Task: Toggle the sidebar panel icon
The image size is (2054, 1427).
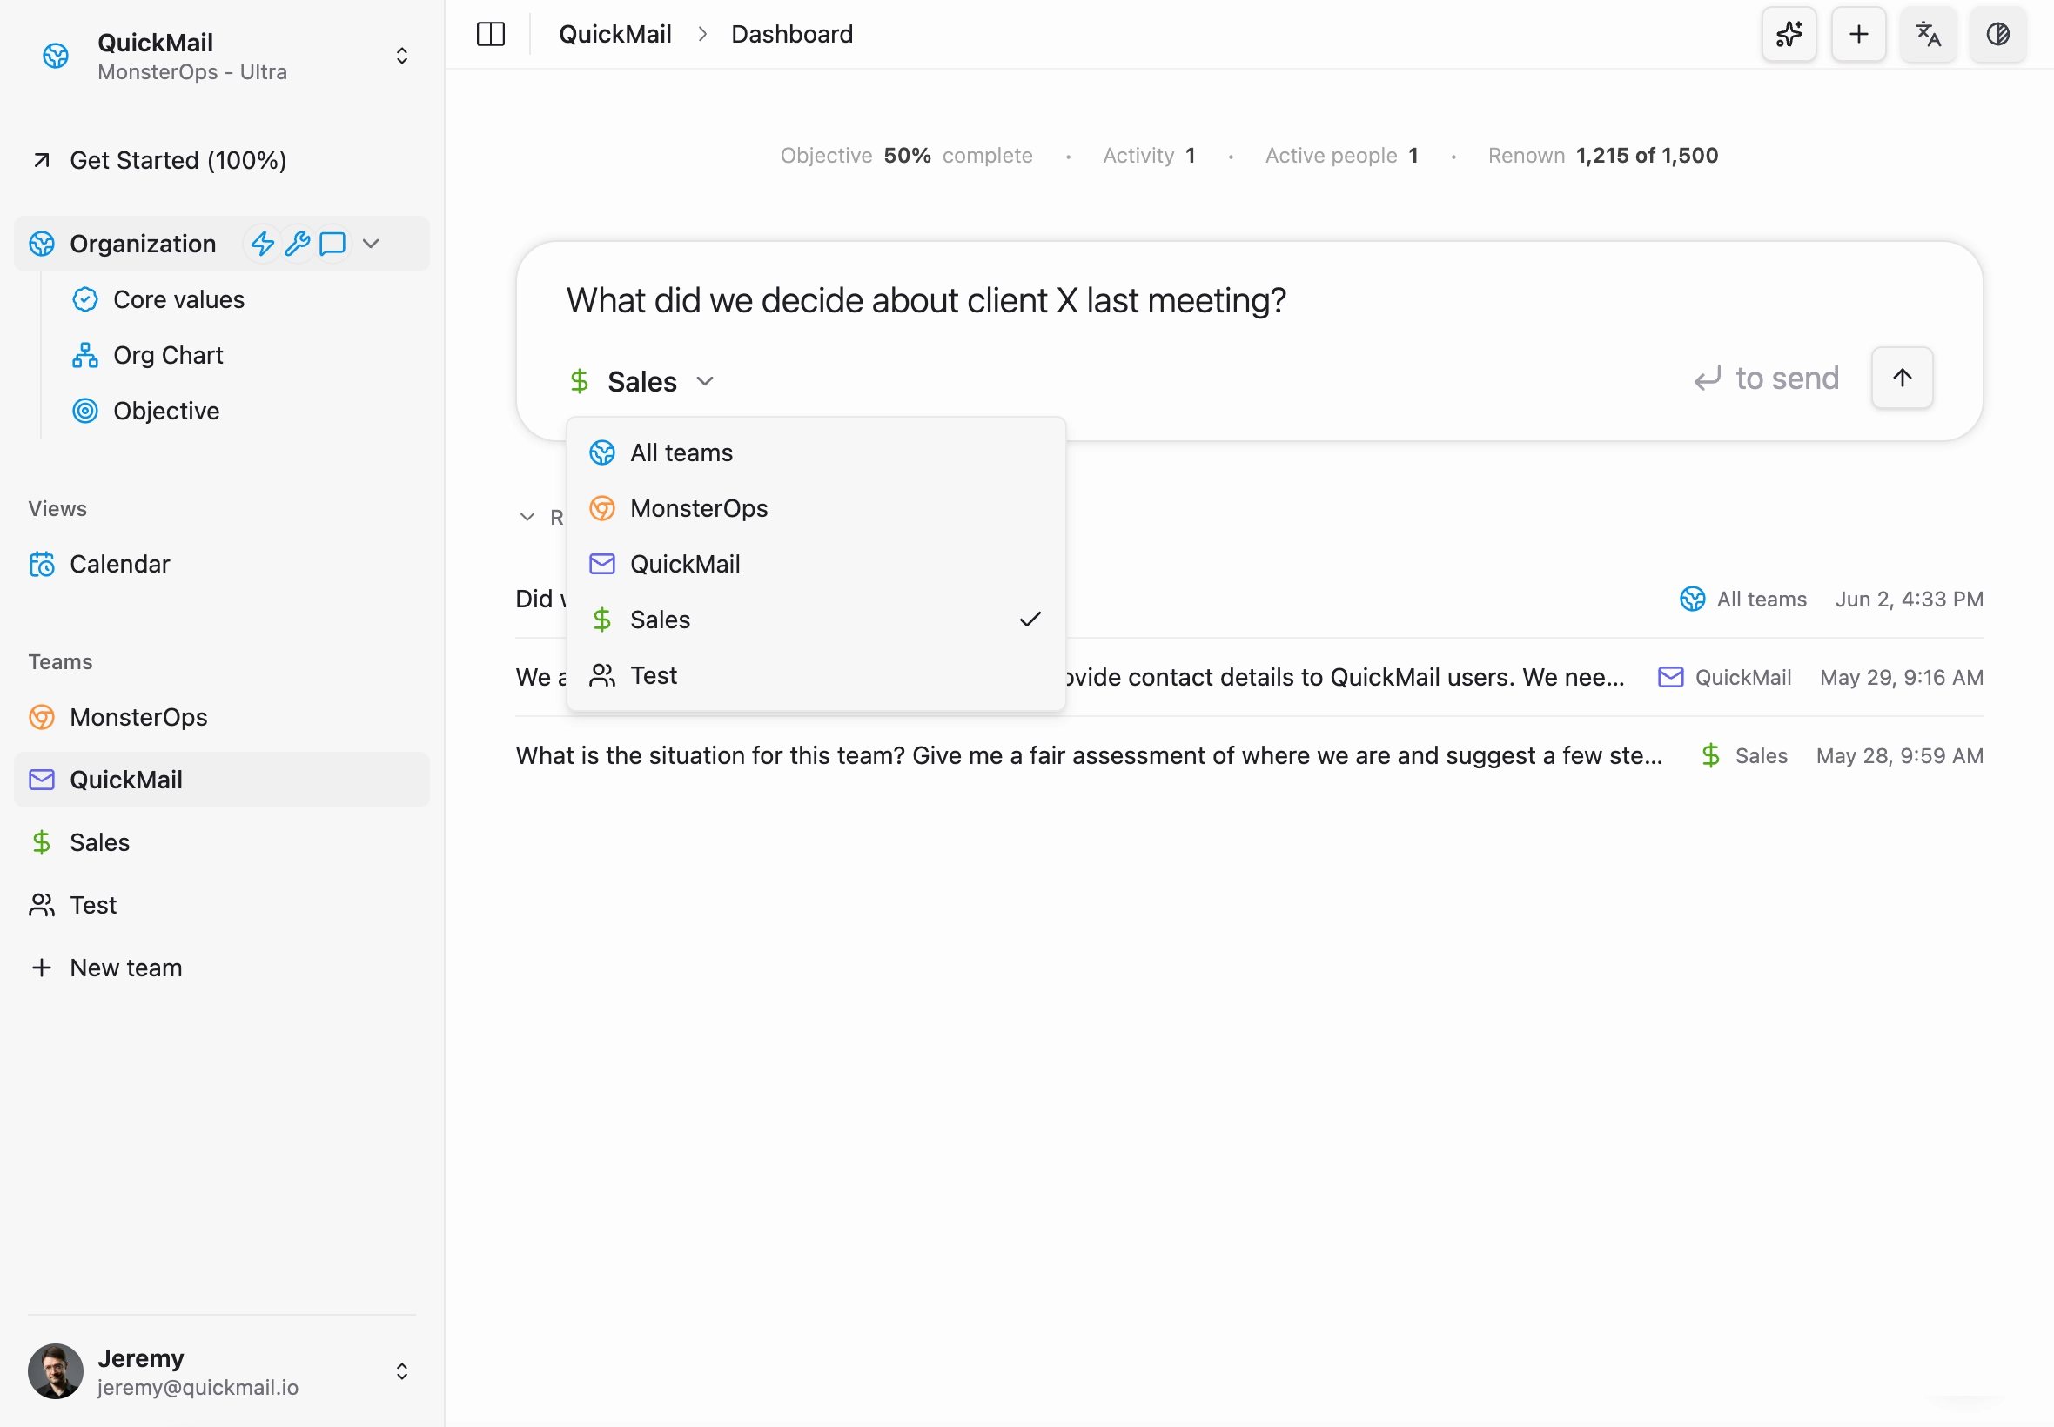Action: point(491,34)
